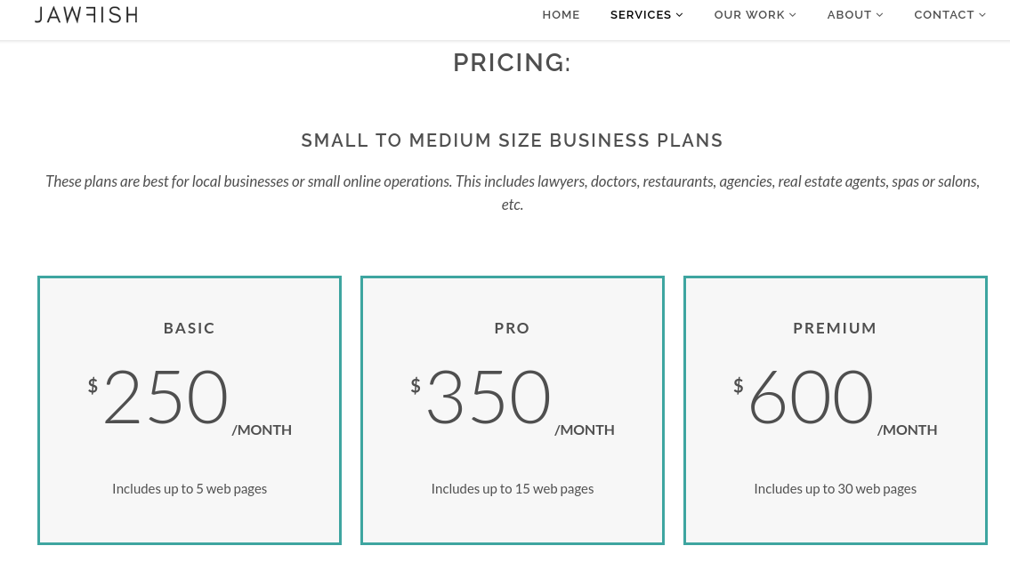Expand the Contact dropdown chevron
The image size is (1010, 562).
coord(982,15)
